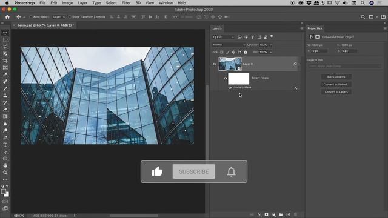Toggle Unsharp Mask filter visibility

point(230,88)
